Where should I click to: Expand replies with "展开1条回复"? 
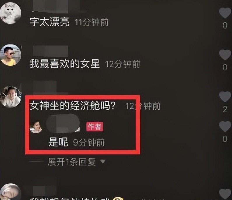[x=72, y=162]
